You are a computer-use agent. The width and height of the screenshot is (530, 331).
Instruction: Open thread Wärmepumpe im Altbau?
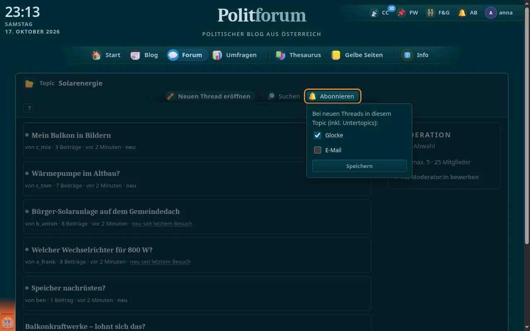tap(75, 173)
